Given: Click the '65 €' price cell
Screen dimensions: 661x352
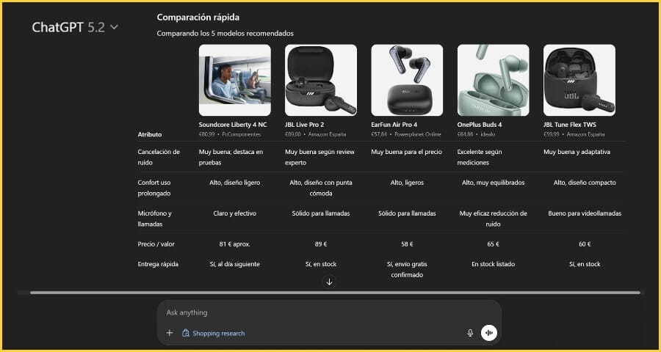Looking at the screenshot, I should 494,244.
